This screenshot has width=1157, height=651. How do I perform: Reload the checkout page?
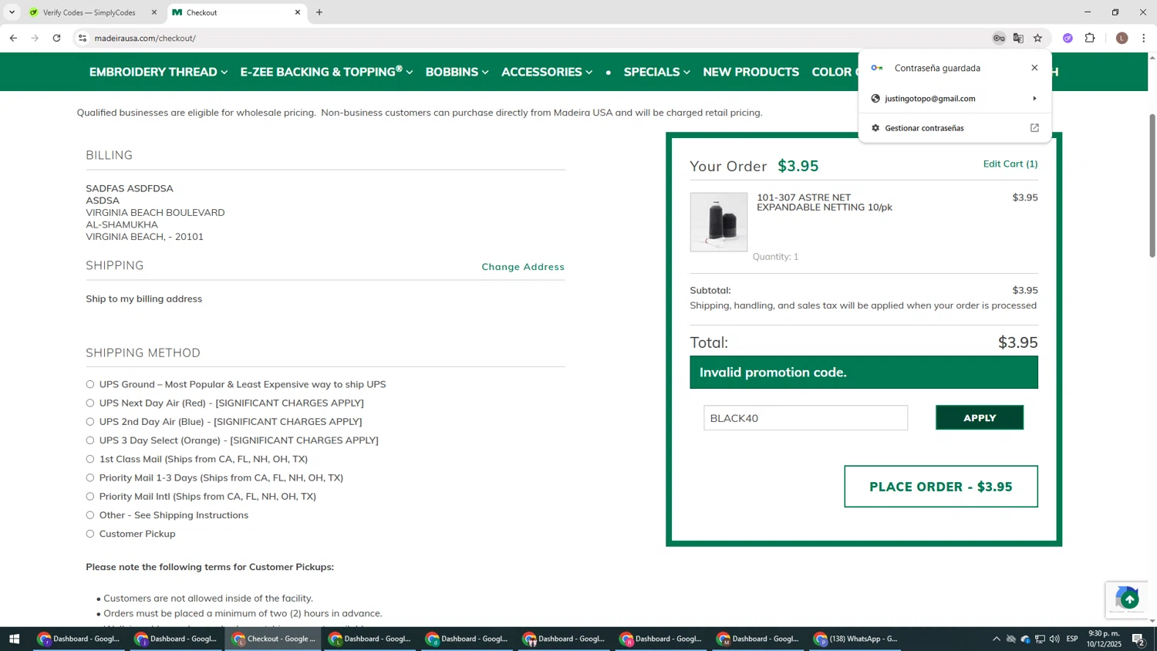[x=56, y=38]
